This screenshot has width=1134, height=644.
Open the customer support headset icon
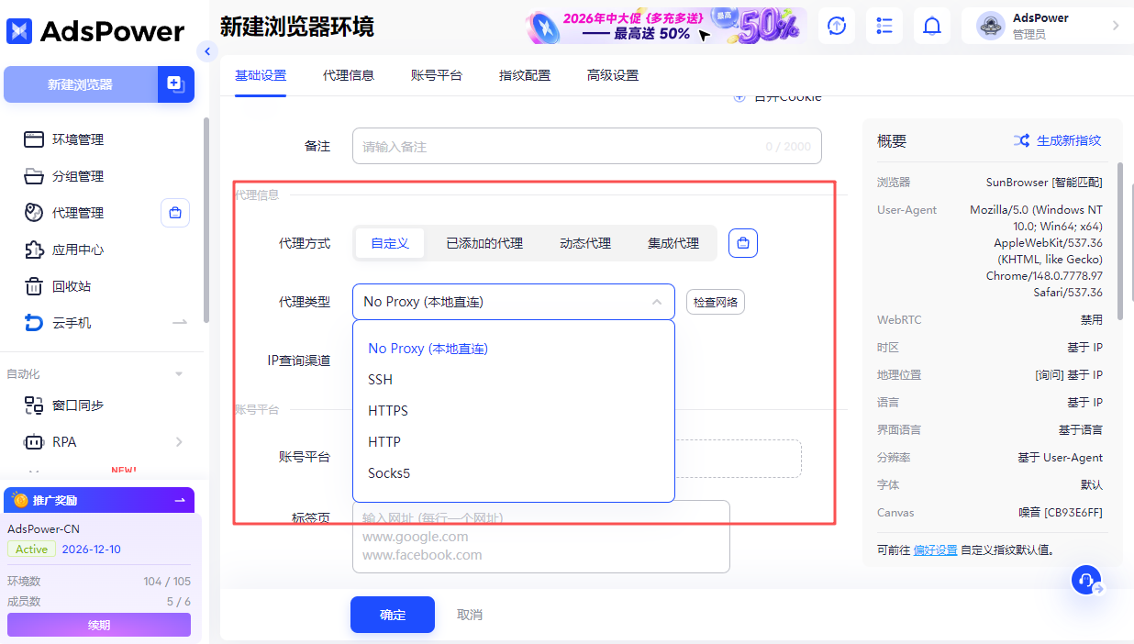click(x=1087, y=580)
